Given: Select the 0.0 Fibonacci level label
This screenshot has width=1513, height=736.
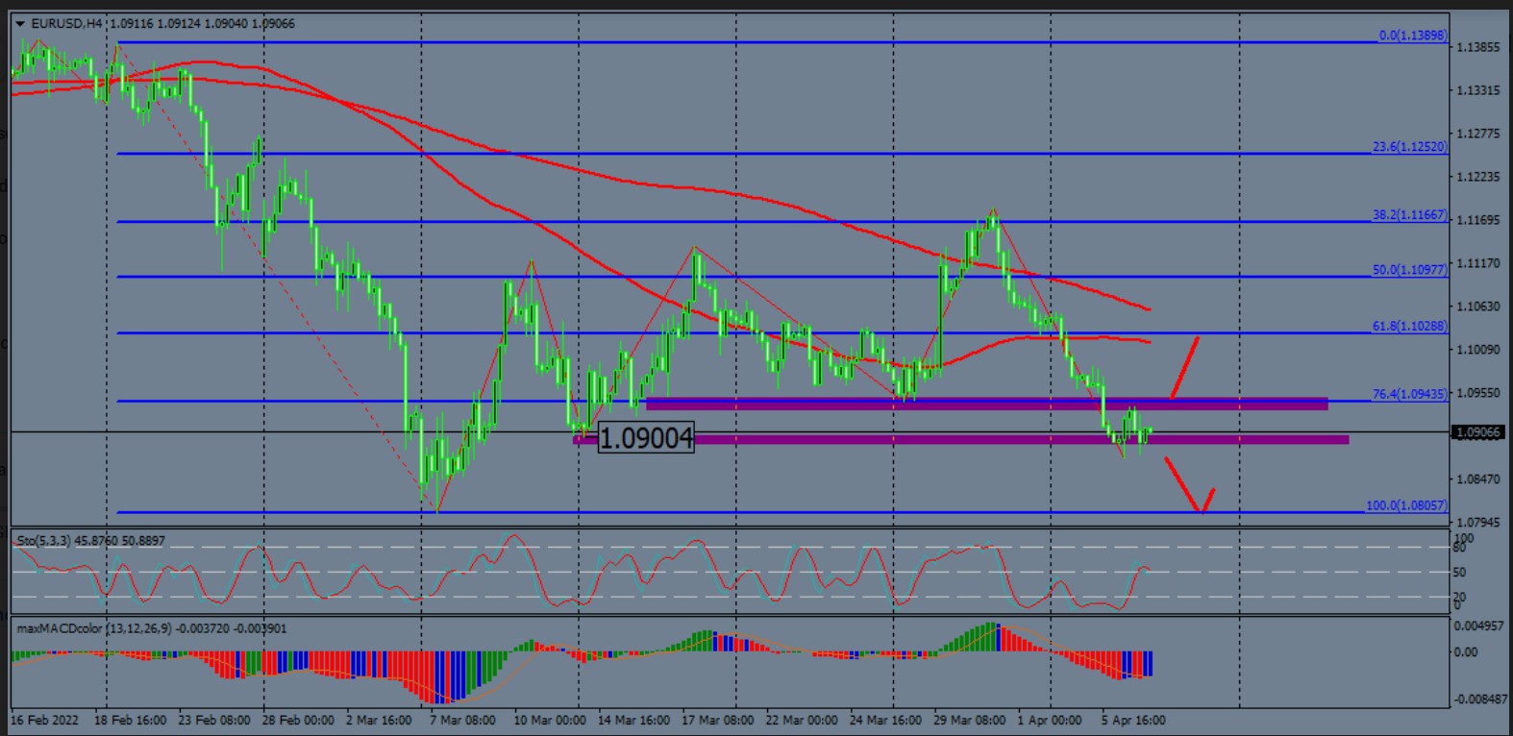Looking at the screenshot, I should 1411,36.
